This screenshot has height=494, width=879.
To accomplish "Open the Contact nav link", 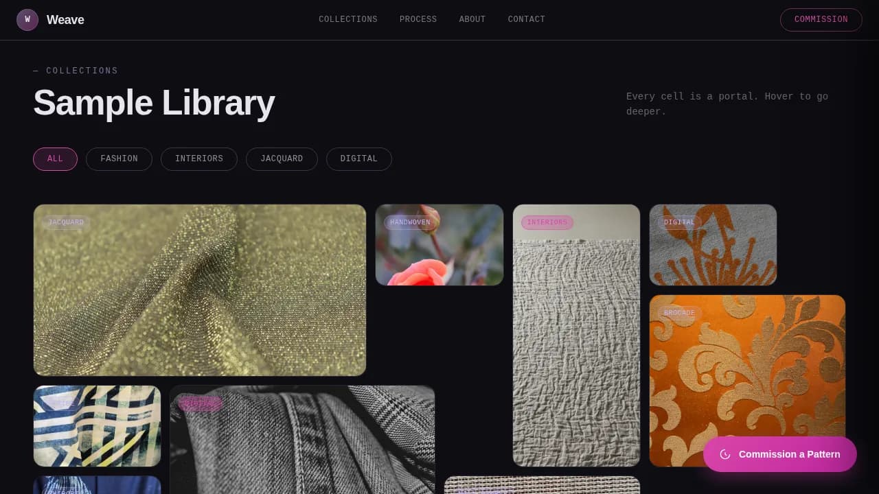I will (x=527, y=19).
